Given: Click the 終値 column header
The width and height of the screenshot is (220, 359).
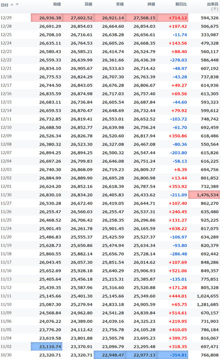Looking at the screenshot, I should point(151,4).
